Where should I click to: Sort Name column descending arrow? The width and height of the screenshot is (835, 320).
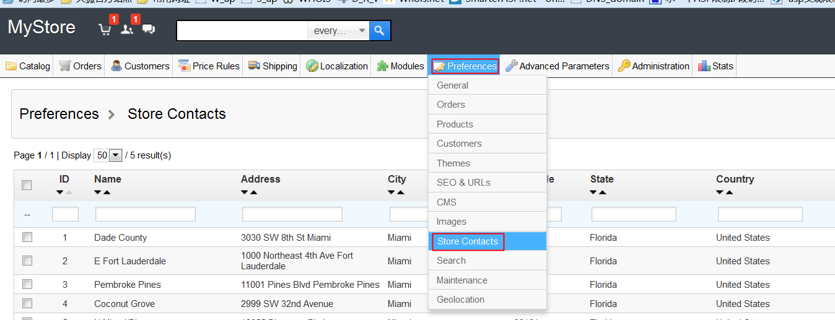click(98, 192)
